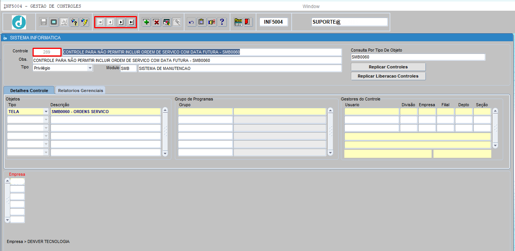Open the second row object Tipo dropdown
515x251 pixels.
pos(46,120)
